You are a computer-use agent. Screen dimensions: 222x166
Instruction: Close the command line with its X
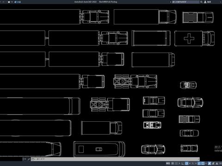pyautogui.click(x=25, y=159)
